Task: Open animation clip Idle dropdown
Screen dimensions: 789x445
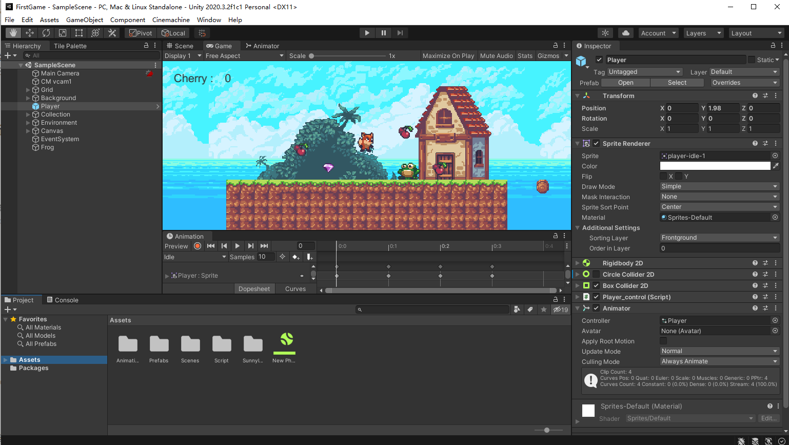Action: (195, 257)
